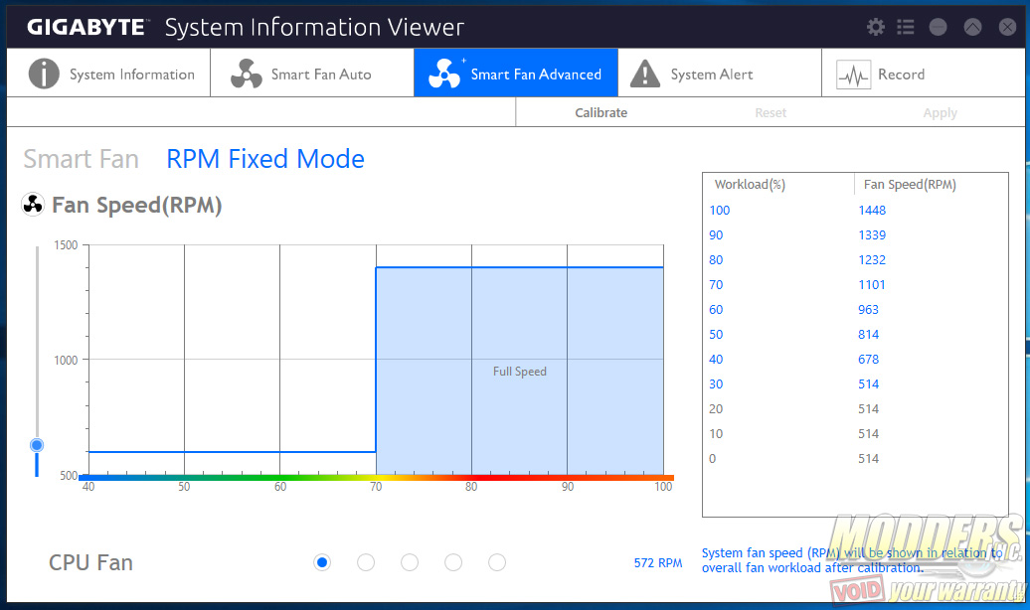The image size is (1030, 610).
Task: Click the Fan Speed(RPM) graph heading
Action: (136, 205)
